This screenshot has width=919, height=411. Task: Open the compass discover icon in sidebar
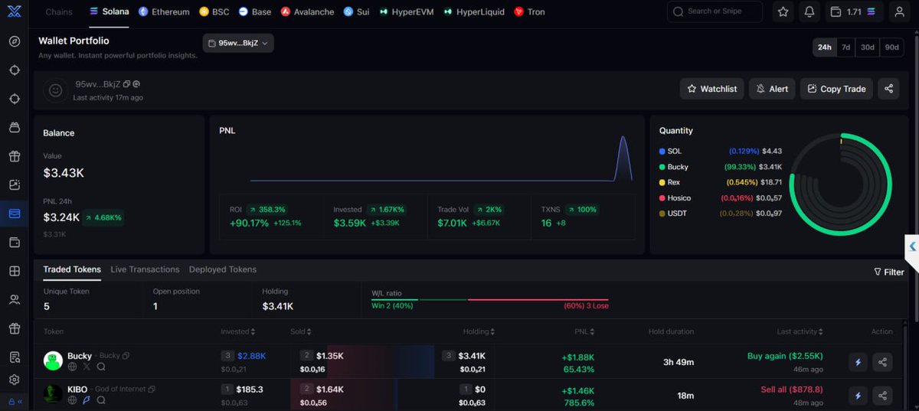tap(14, 41)
